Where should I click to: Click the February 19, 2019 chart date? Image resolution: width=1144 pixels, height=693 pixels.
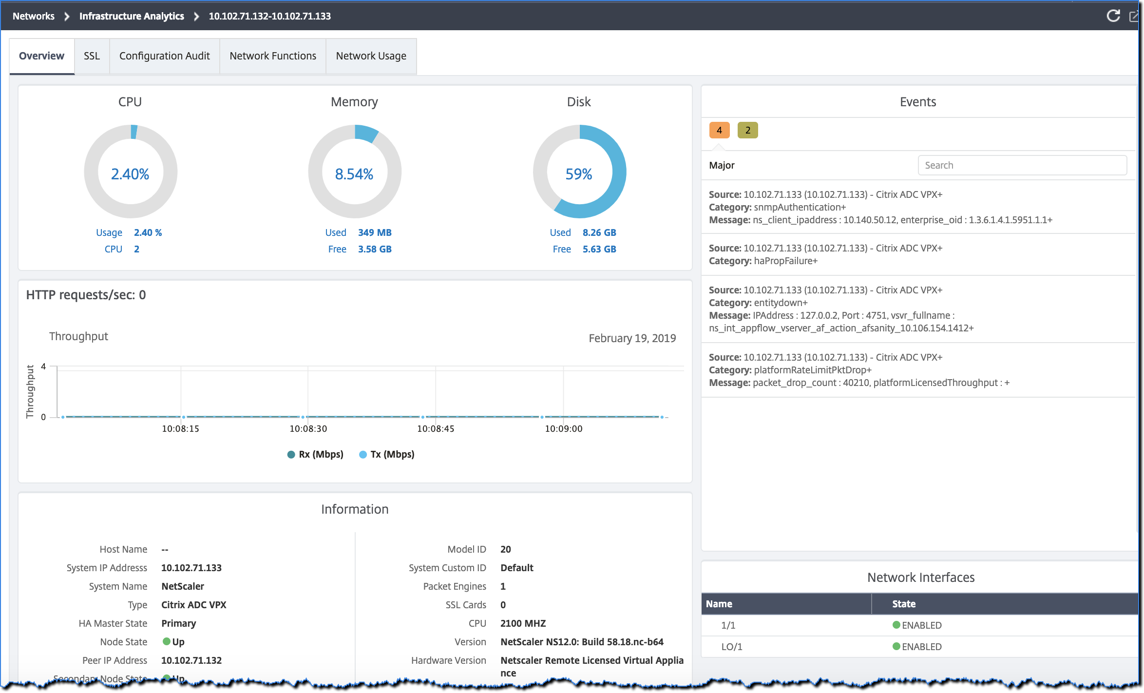(x=632, y=338)
